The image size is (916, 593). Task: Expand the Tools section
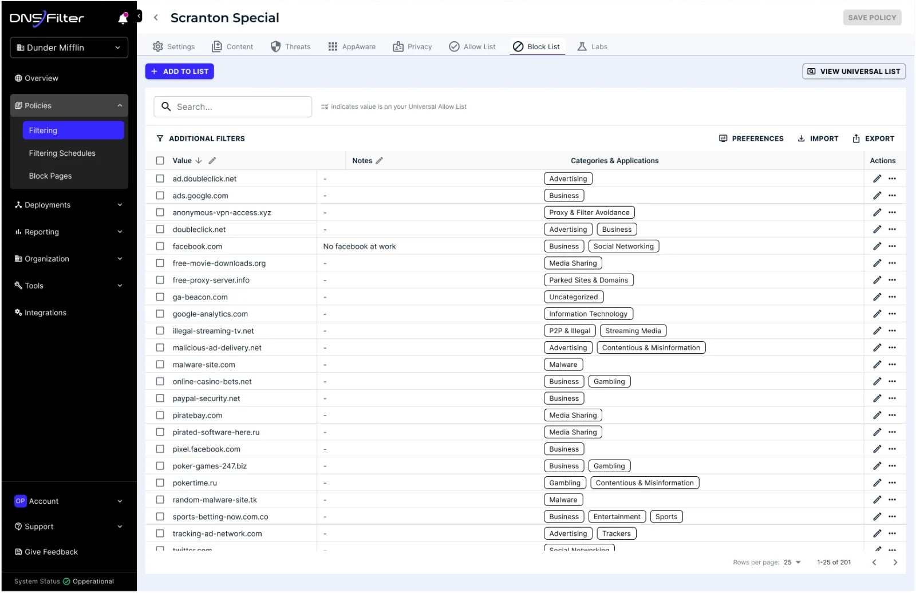tap(69, 286)
